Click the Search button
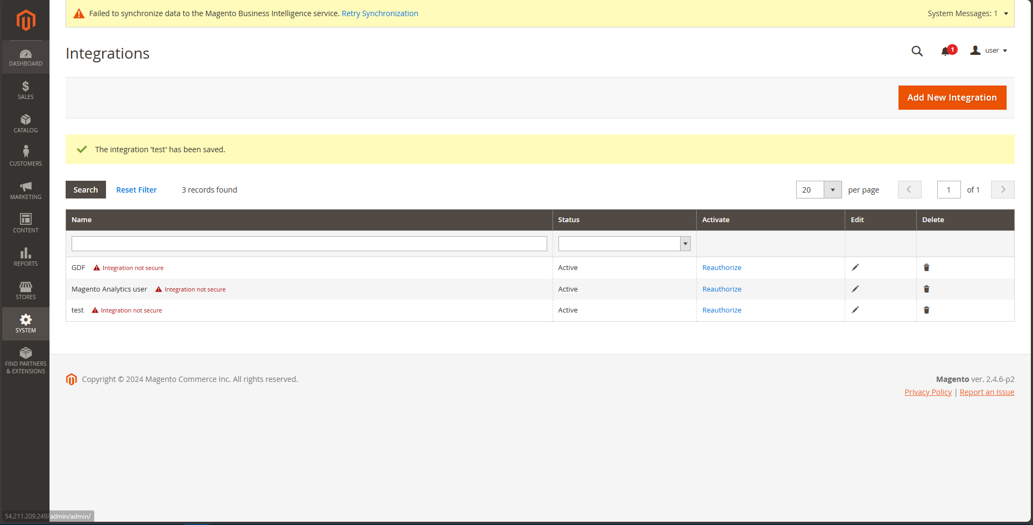The width and height of the screenshot is (1033, 525). 86,190
